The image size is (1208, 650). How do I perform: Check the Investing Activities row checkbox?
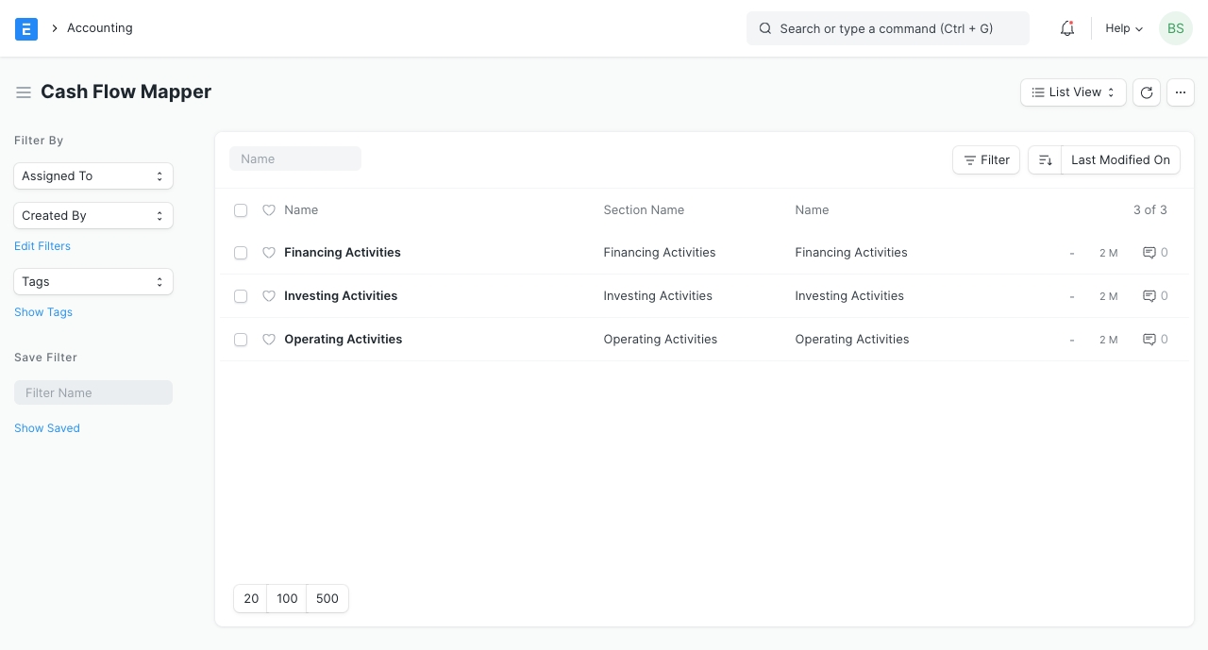241,296
